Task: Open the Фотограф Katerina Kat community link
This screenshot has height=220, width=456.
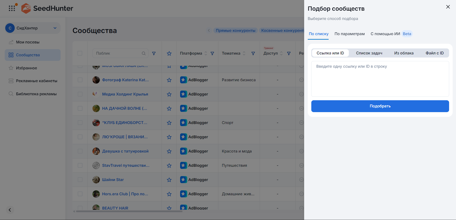Action: click(125, 80)
